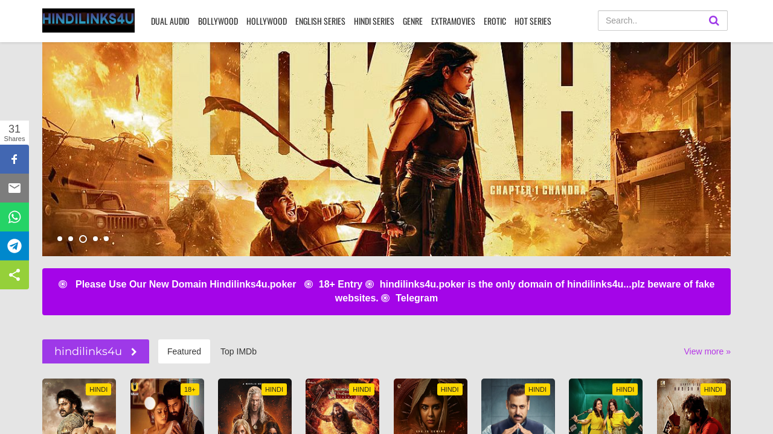773x434 pixels.
Task: Click the purple hindilinks4u heading button
Action: (x=95, y=351)
